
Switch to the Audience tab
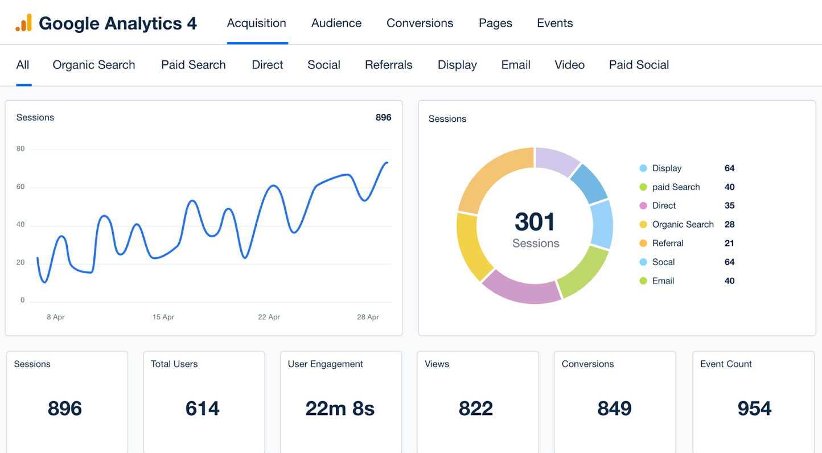click(x=336, y=23)
